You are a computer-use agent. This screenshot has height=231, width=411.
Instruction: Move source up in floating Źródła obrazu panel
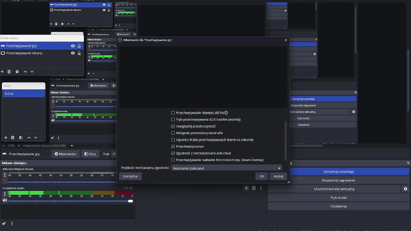[x=25, y=72]
